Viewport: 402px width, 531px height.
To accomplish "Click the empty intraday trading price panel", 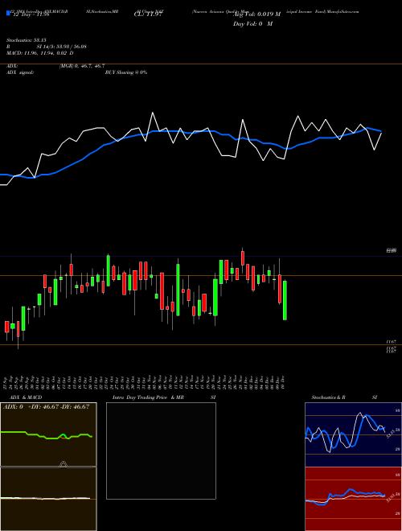I will click(161, 451).
